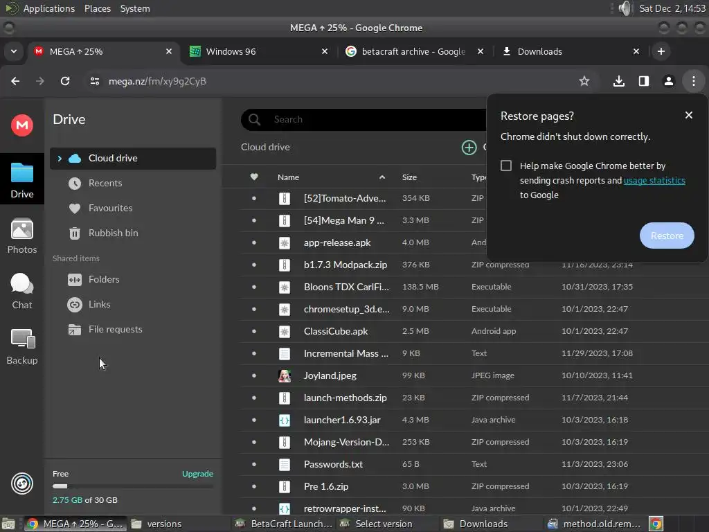Reload the page

[65, 81]
